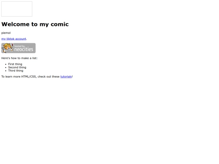Screen dimensions: 219x164
Task: Open the my tiktok account link
Action: point(14,39)
